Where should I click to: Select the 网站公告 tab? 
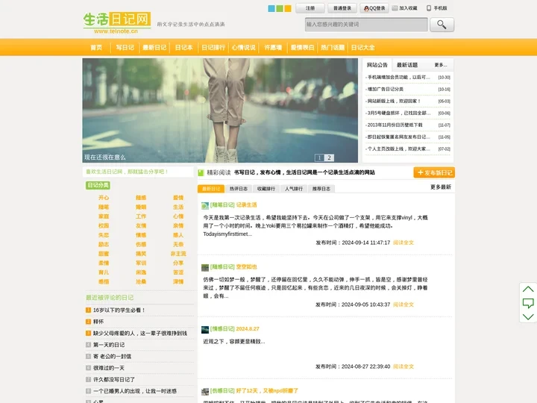tap(377, 65)
